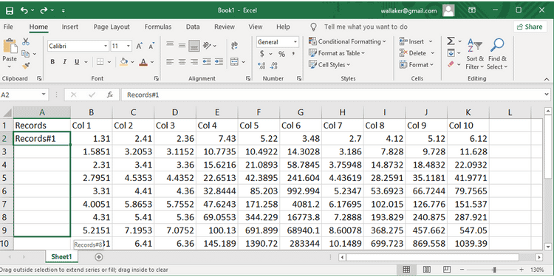
Task: Click the Paste clipboard icon
Action: point(10,46)
